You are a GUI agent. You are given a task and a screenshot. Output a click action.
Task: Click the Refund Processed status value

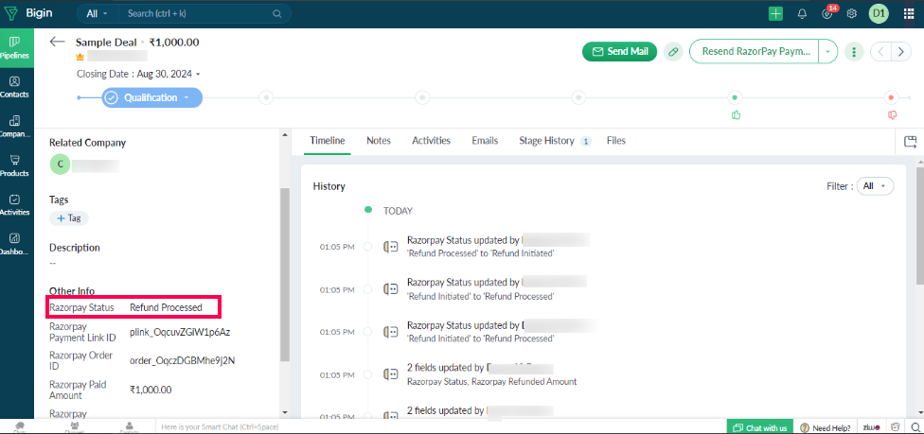click(167, 307)
